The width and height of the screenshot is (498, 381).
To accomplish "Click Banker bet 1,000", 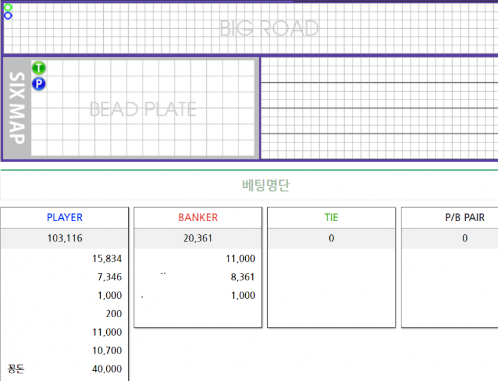I will point(243,295).
